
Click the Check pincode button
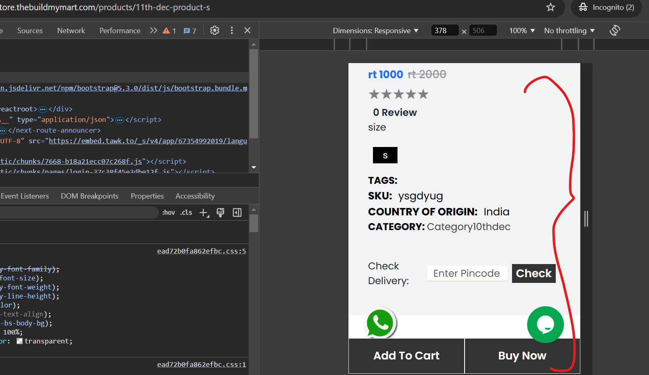pos(534,273)
